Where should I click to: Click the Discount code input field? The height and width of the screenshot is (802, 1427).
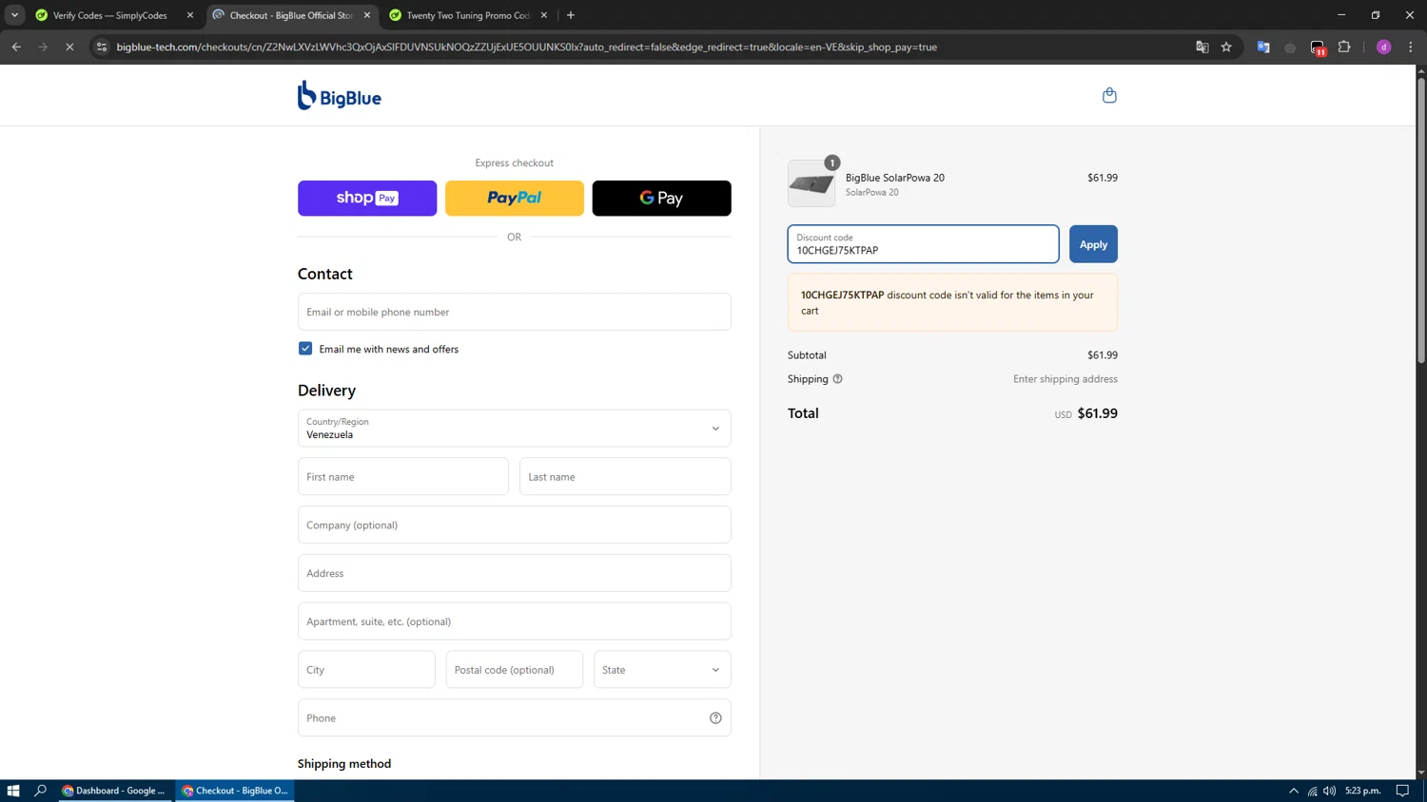923,244
